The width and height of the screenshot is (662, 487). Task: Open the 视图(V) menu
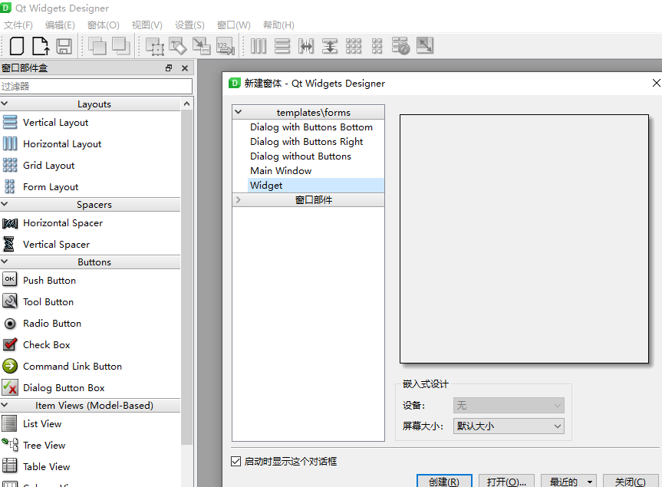tap(147, 25)
